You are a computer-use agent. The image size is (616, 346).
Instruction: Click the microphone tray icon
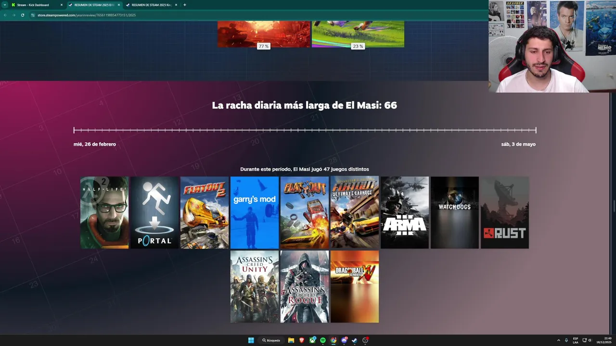pyautogui.click(x=566, y=340)
